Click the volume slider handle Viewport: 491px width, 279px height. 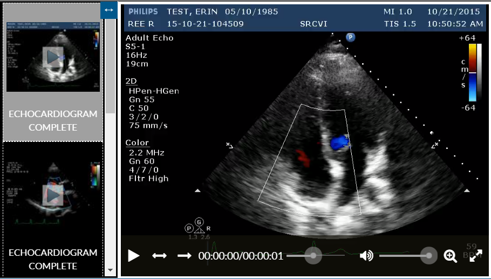pyautogui.click(x=429, y=256)
